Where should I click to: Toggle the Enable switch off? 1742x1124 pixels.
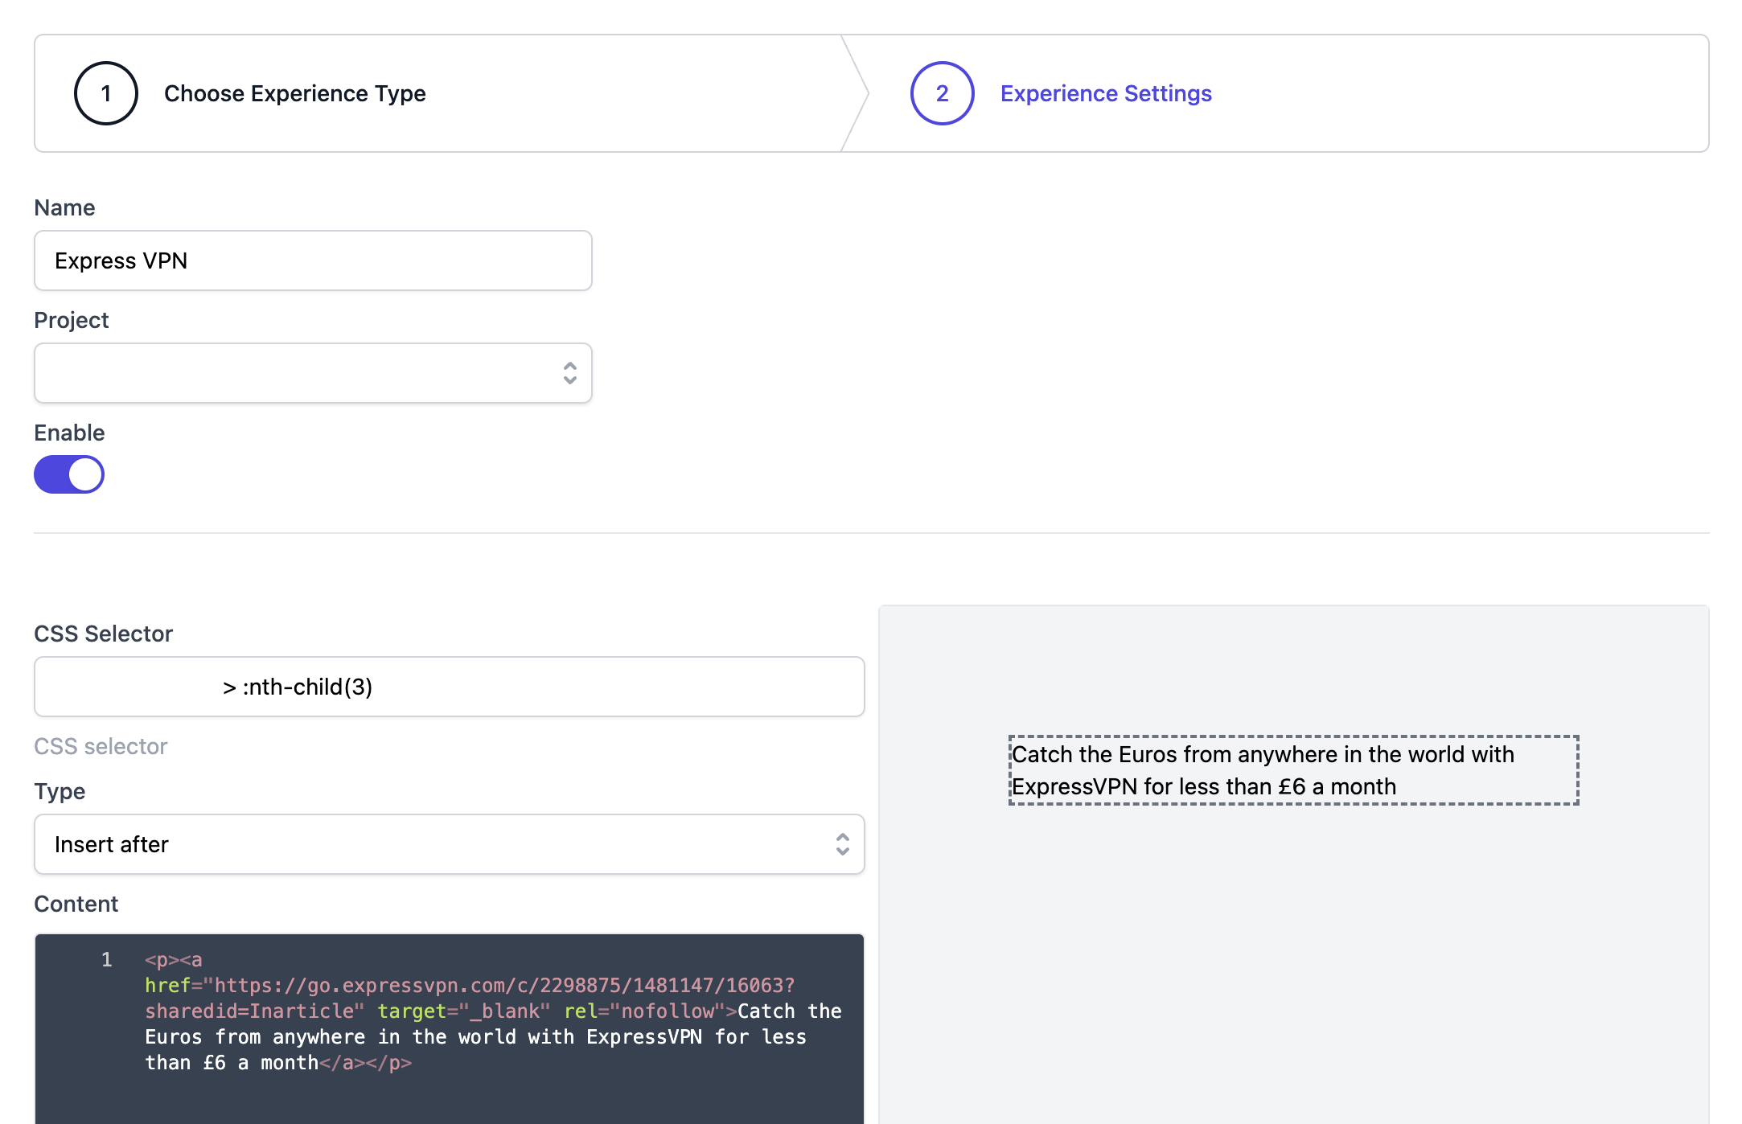coord(69,474)
